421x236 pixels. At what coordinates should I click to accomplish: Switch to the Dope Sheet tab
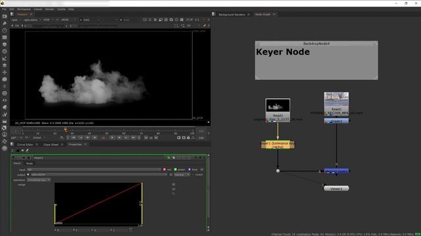pos(51,144)
